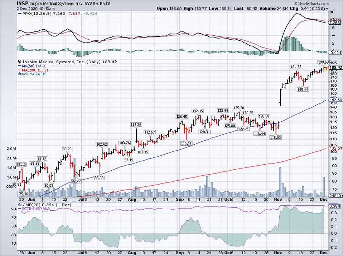Viewport: 343px width, 256px height.
Task: Click the black line swatch before PPO(12,26,9)
Action: [19, 14]
